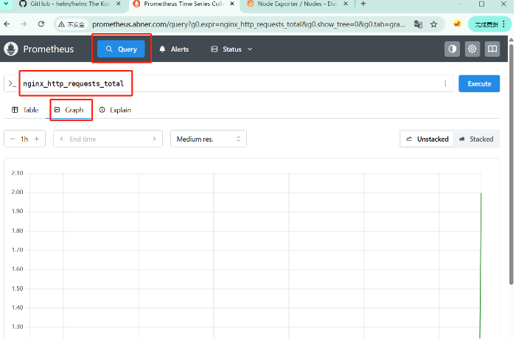516x340 pixels.
Task: Close the GitHub helm browser tab
Action: tap(118, 4)
